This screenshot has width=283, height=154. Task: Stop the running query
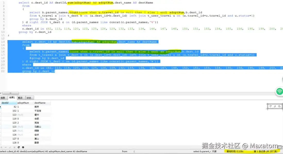pyautogui.click(x=23, y=147)
